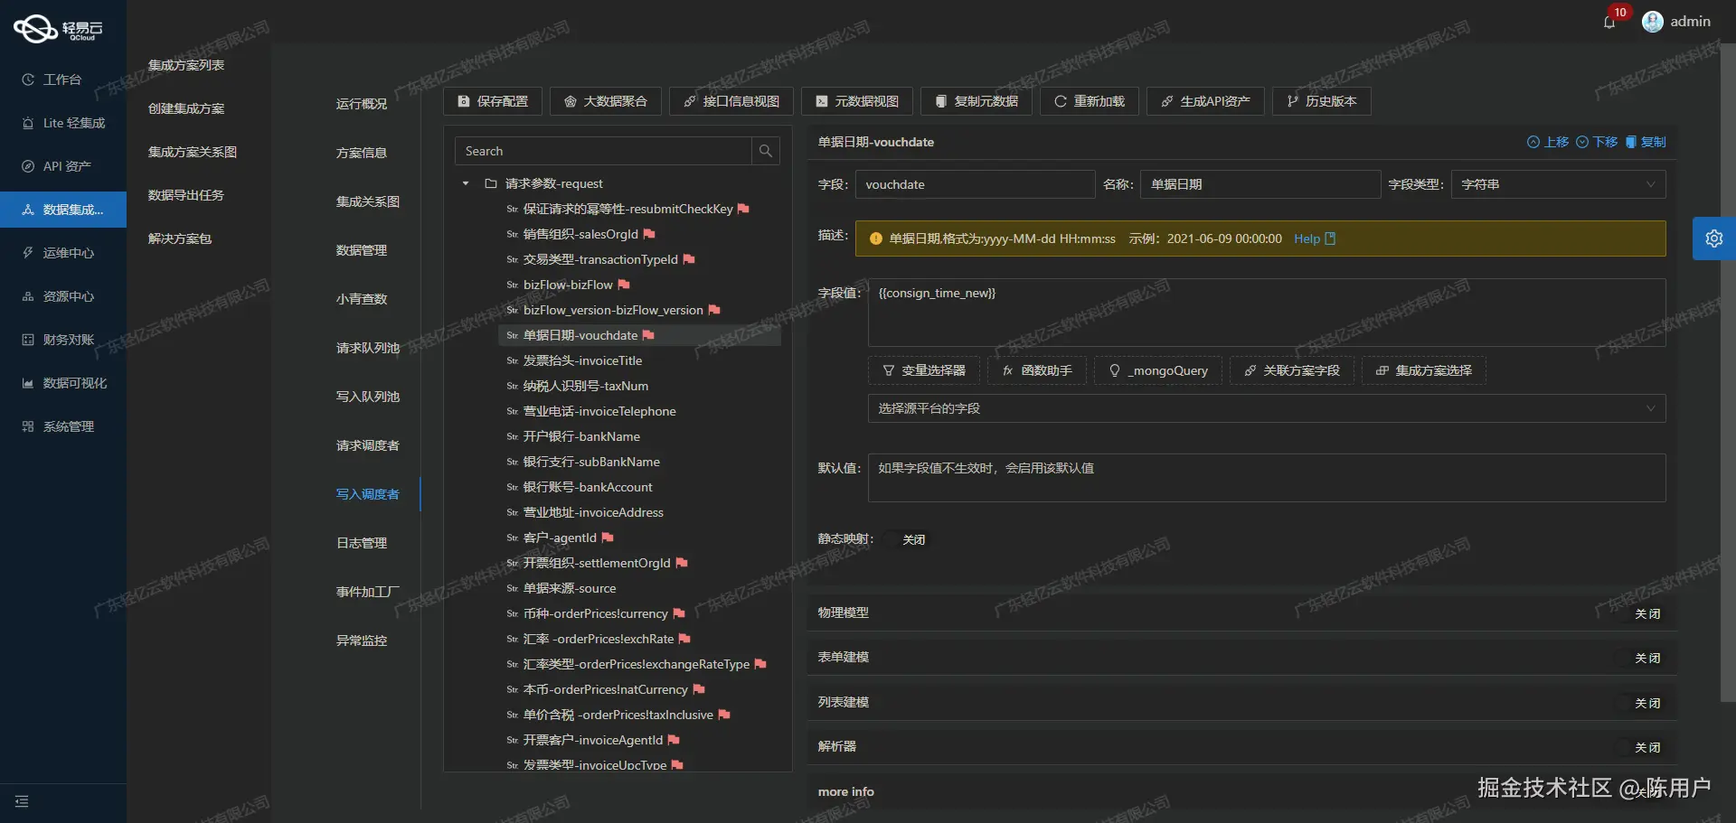Click the 关联方案字段 button
The height and width of the screenshot is (823, 1736).
[1291, 370]
